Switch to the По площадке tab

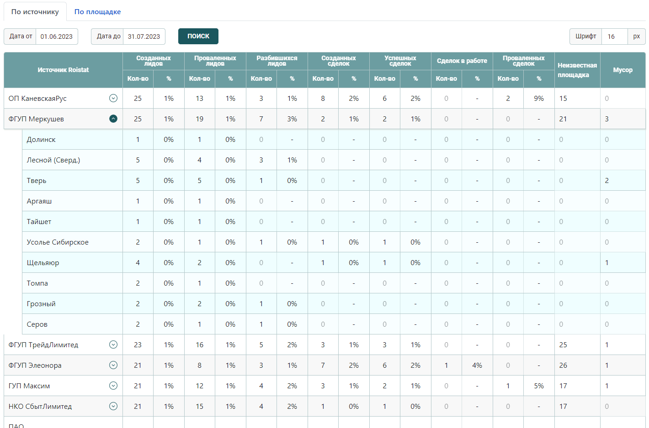coord(97,12)
